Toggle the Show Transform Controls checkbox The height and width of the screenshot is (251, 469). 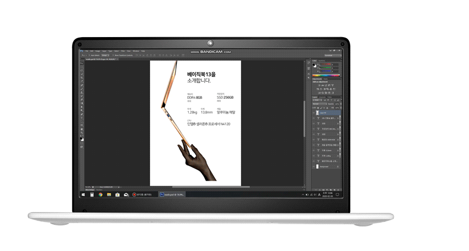tap(113, 55)
